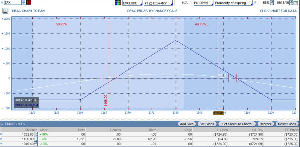Open the '+1 @ Expiration' dropdown

(x=158, y=3)
